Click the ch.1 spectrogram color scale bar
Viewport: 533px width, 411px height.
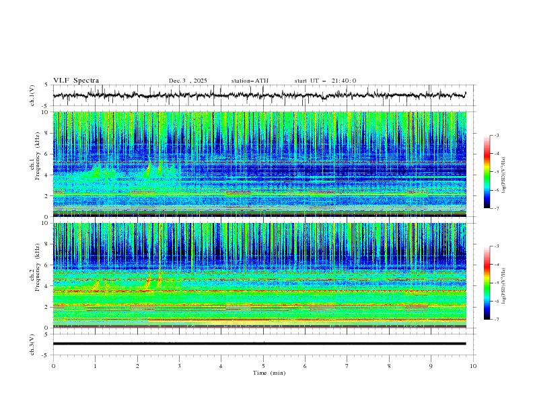pos(487,172)
